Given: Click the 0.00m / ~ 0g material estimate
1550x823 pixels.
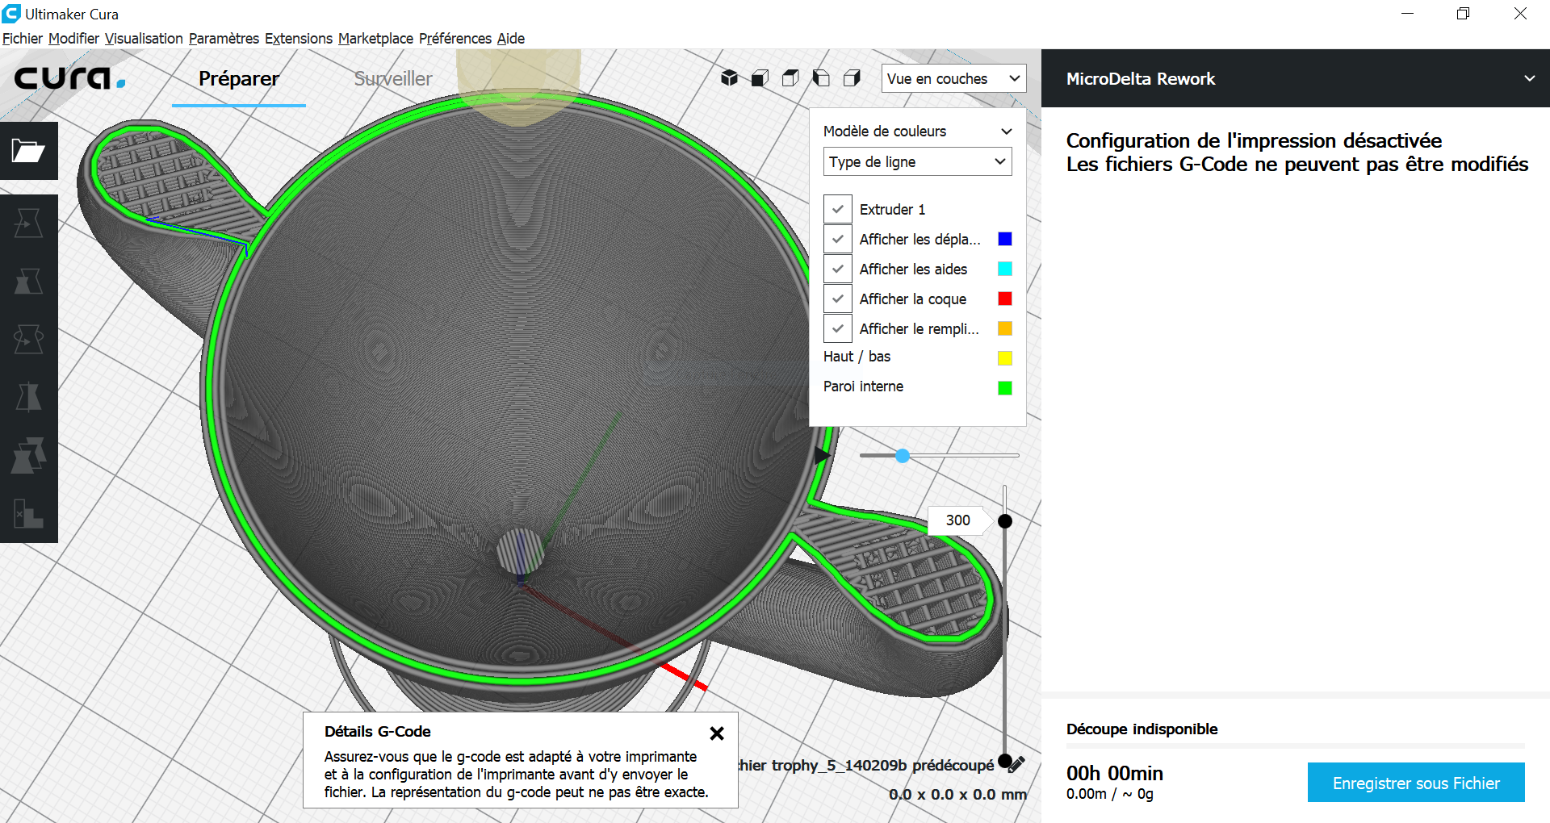Looking at the screenshot, I should (x=1109, y=794).
